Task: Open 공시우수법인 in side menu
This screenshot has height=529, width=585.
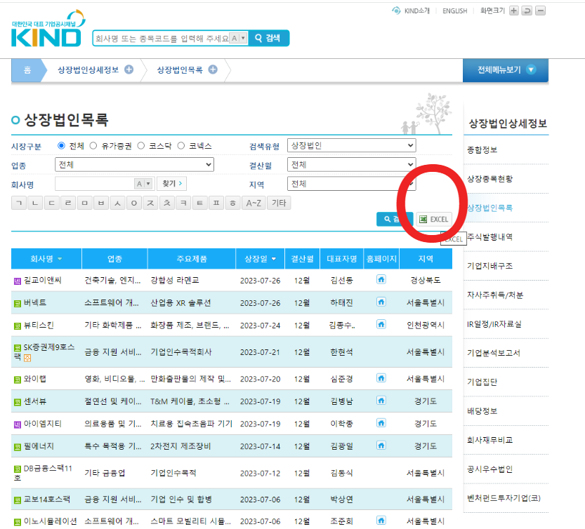Action: click(490, 469)
